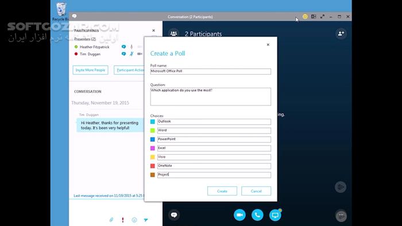Click the CONVERSATION section heading
The height and width of the screenshot is (226, 402).
coord(88,91)
